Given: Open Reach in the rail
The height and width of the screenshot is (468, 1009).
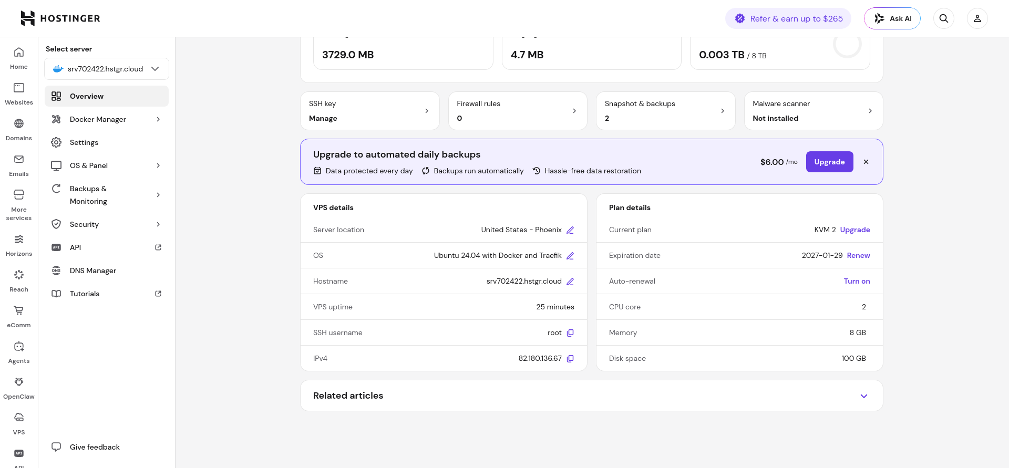Looking at the screenshot, I should tap(19, 281).
